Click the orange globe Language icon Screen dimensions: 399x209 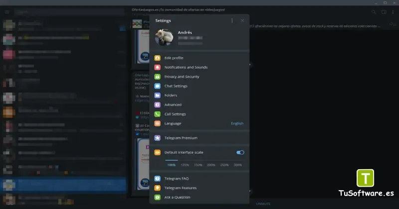(158, 123)
